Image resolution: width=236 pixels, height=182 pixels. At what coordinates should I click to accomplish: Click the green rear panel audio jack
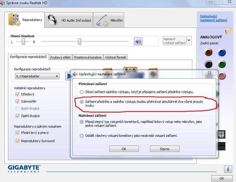[x=222, y=64]
